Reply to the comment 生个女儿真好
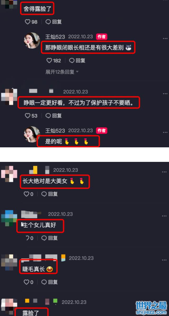The height and width of the screenshot is (316, 169). 49,238
